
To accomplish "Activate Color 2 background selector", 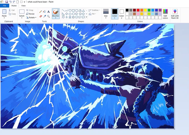I will click(x=122, y=14).
